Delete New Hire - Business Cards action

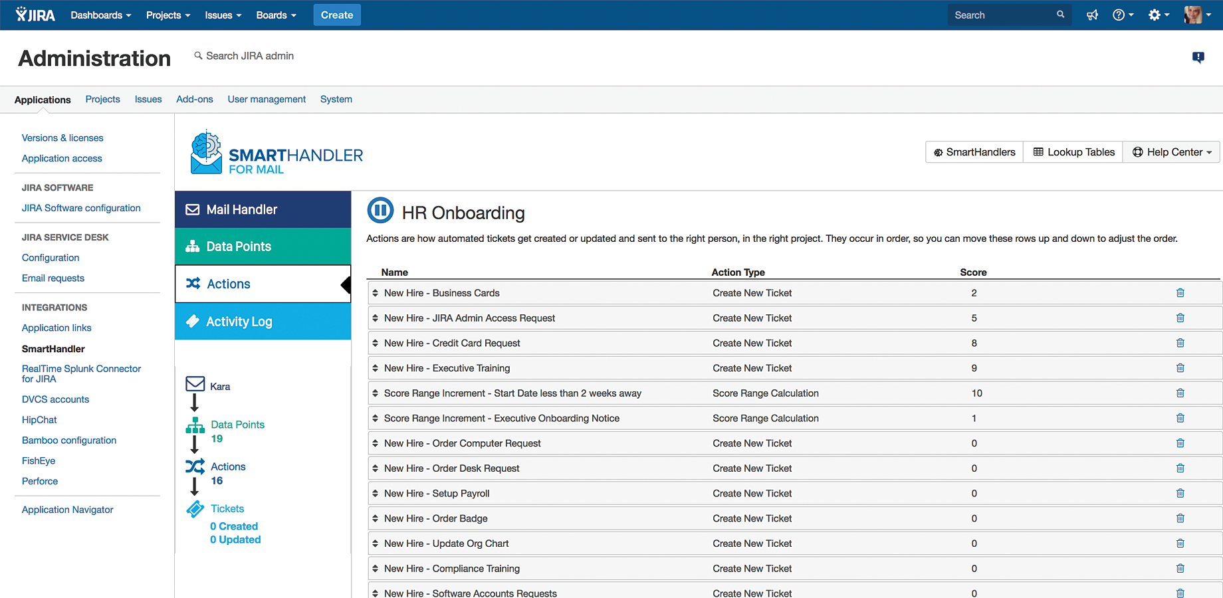1180,293
